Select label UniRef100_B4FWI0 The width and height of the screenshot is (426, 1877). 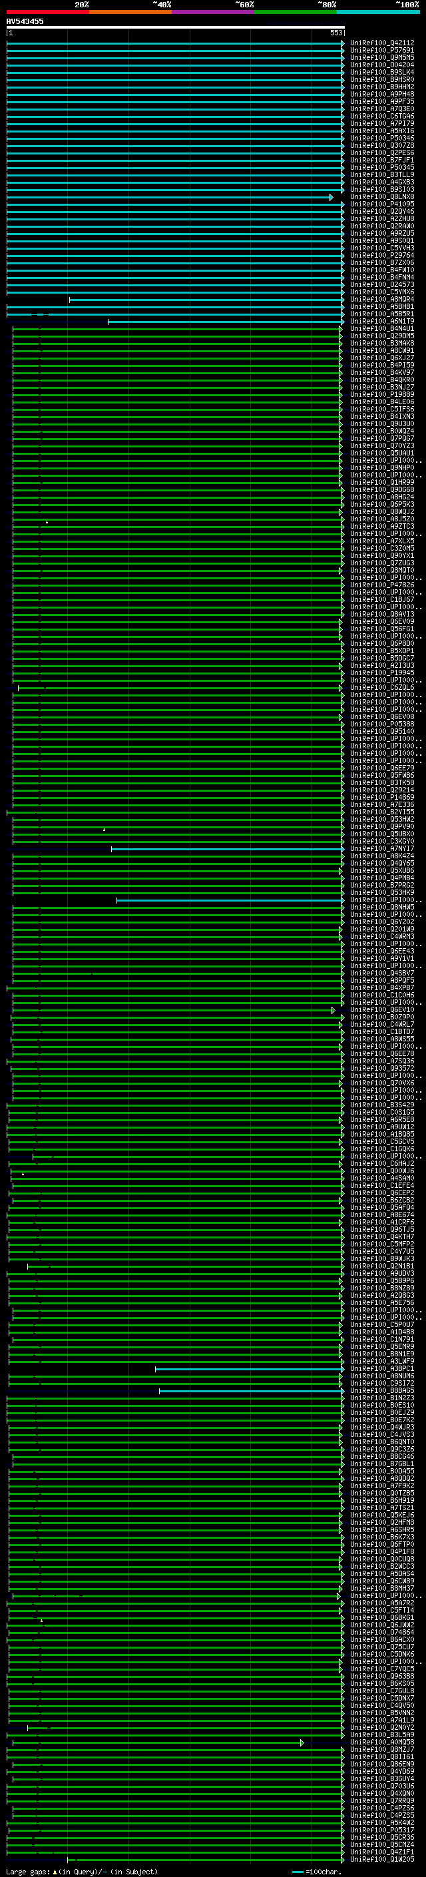pyautogui.click(x=382, y=270)
